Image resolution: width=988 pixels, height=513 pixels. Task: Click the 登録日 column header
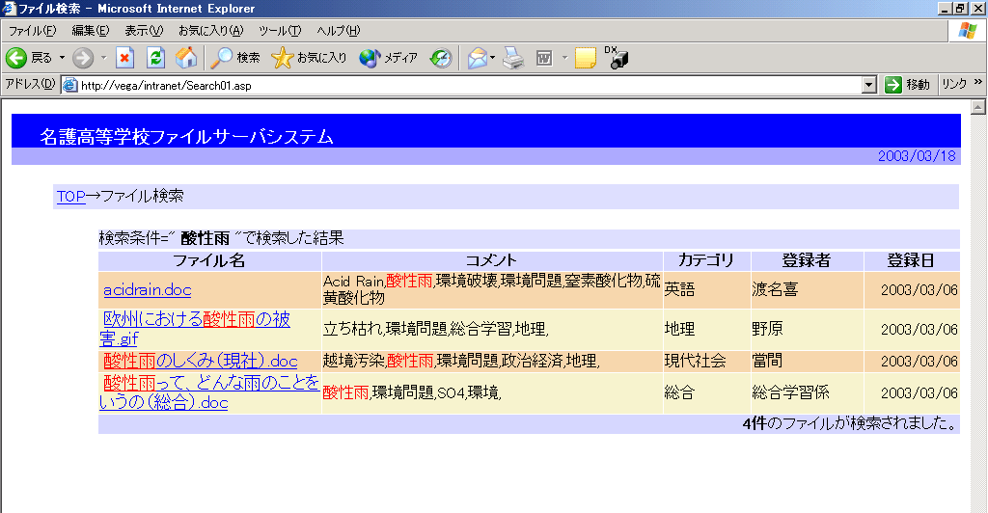[x=911, y=260]
